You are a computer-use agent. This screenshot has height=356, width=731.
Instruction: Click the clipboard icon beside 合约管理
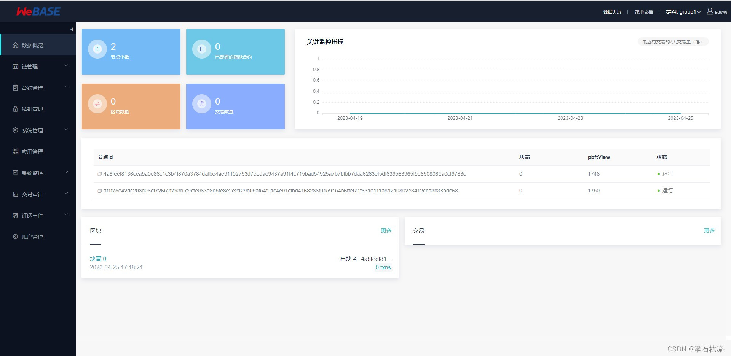click(x=15, y=88)
